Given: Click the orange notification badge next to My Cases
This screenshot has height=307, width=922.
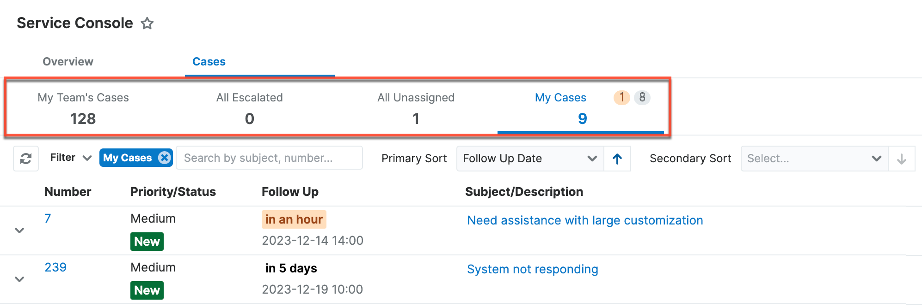Looking at the screenshot, I should [622, 98].
